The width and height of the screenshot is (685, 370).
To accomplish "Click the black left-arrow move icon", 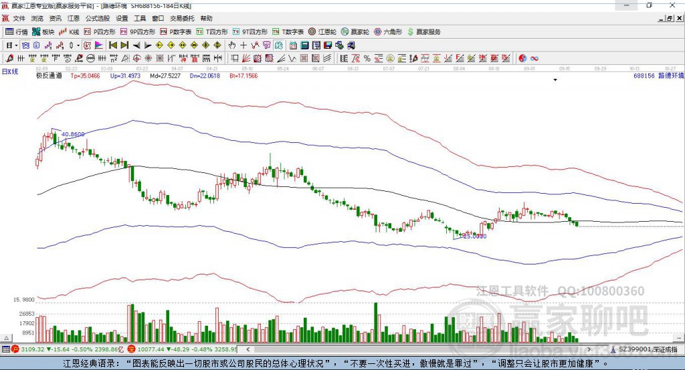I will point(136,45).
